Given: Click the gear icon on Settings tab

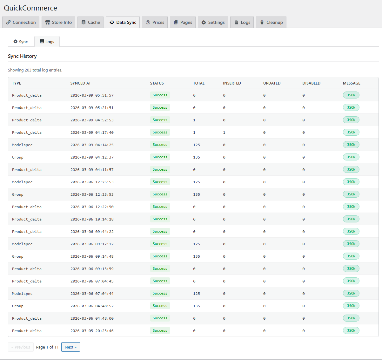Looking at the screenshot, I should pos(204,22).
